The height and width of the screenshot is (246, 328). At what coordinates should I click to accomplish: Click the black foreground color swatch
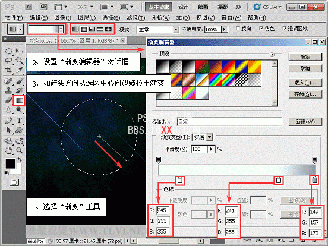point(11,163)
